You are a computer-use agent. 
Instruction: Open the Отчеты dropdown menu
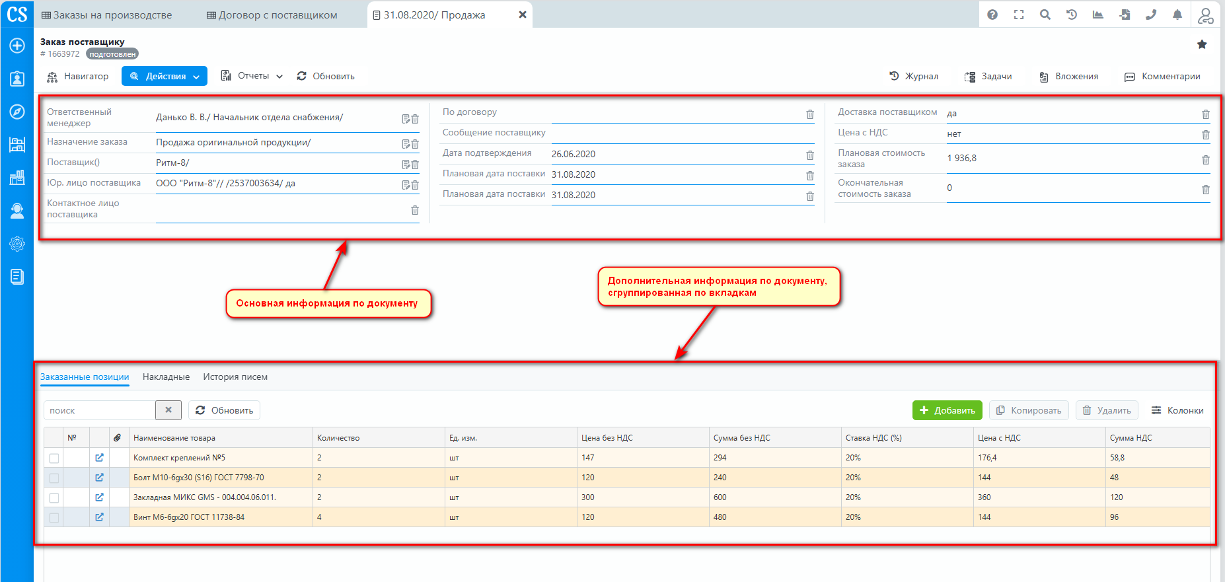252,76
